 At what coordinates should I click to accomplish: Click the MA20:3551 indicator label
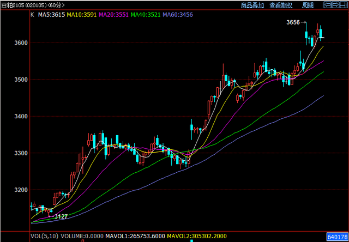pos(114,15)
